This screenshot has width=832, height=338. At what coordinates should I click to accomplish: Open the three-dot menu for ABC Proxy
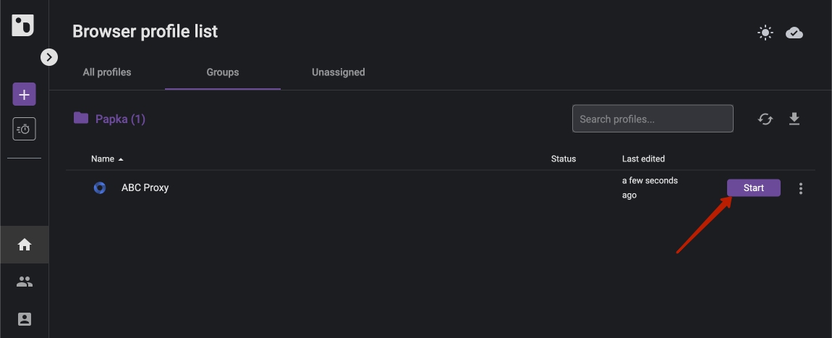click(800, 189)
